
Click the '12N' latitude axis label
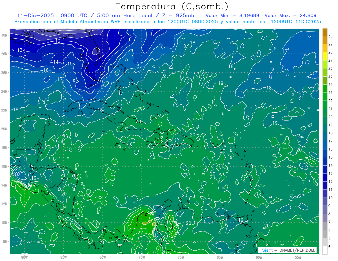(4, 204)
